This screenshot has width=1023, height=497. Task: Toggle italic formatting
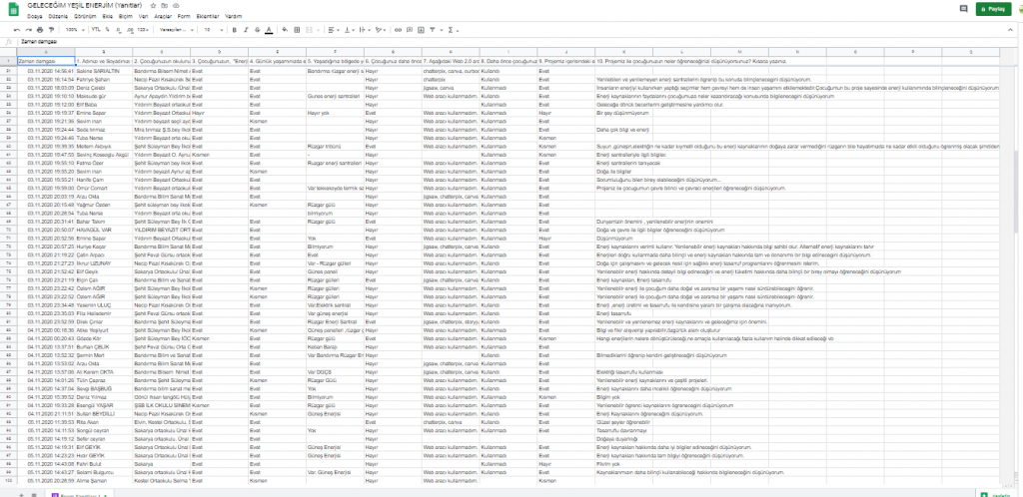pos(246,30)
